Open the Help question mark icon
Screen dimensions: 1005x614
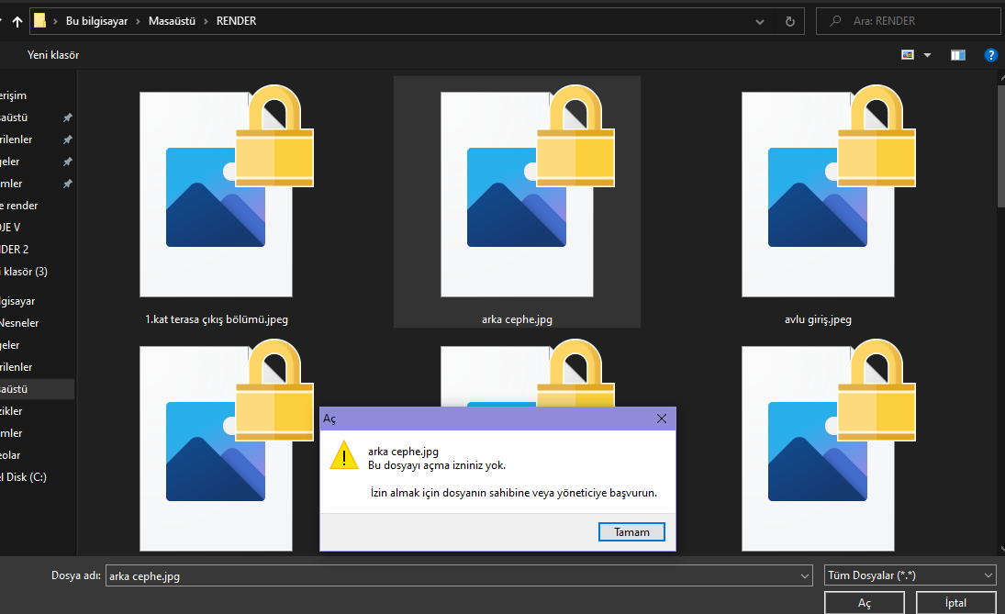point(990,54)
